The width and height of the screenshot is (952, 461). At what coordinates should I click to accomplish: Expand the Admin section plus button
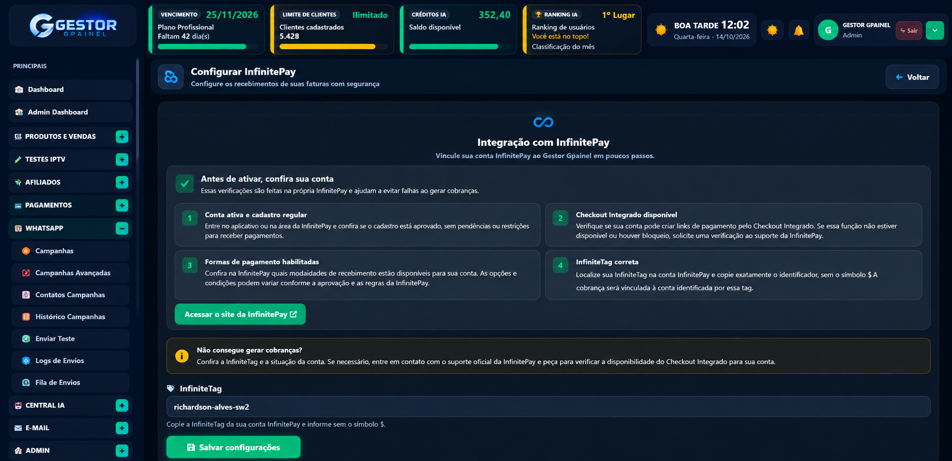coord(122,451)
